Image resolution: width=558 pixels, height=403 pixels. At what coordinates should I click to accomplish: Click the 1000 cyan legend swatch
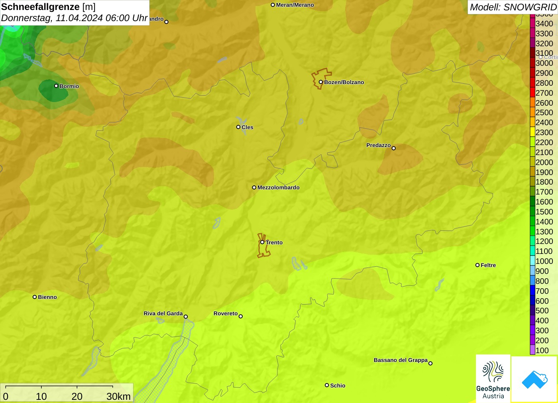click(532, 261)
